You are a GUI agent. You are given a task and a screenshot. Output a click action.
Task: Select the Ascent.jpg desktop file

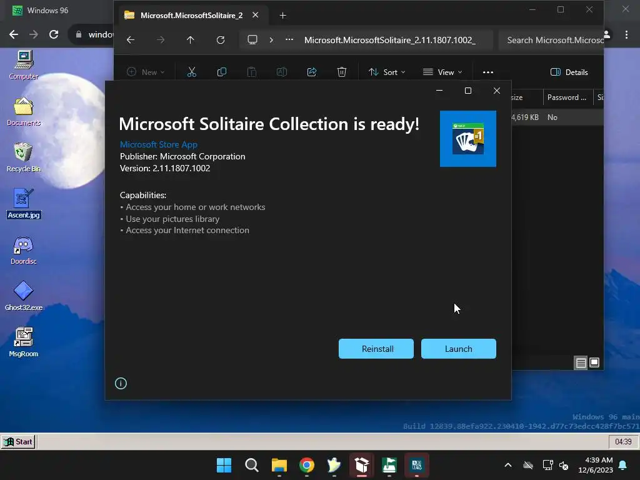point(24,204)
